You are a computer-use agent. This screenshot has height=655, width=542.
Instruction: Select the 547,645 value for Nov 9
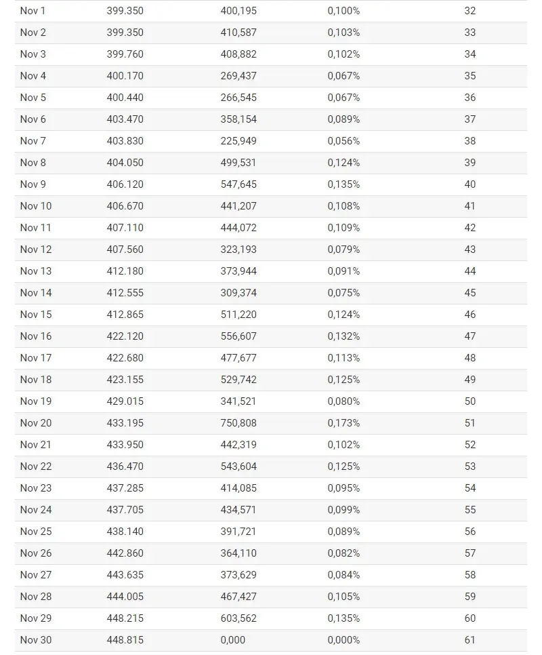238,184
